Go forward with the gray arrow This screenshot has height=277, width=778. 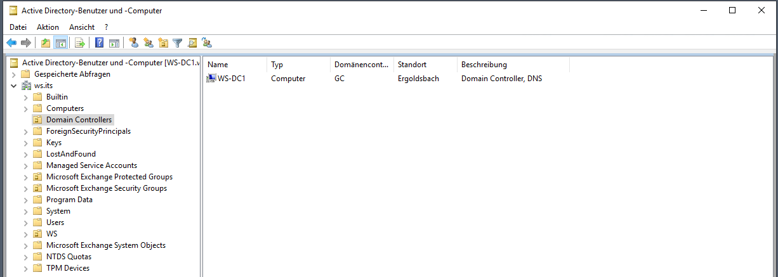[26, 43]
